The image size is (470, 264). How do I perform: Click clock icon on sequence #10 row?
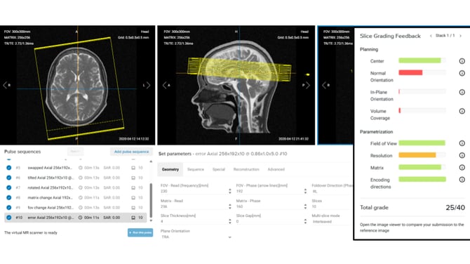tap(81, 218)
